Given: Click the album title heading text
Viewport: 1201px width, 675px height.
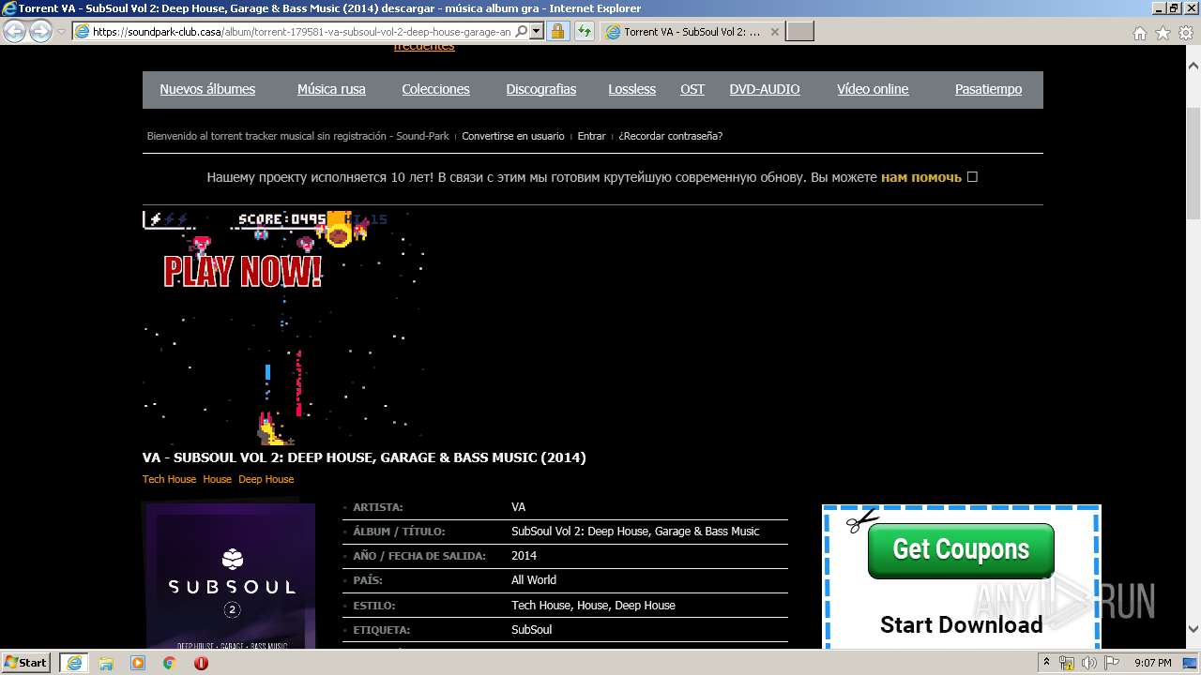Looking at the screenshot, I should (x=364, y=457).
